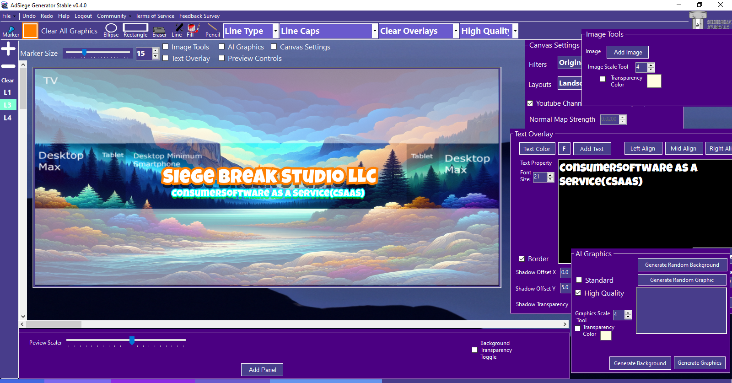Click the Add Image button

tap(628, 52)
